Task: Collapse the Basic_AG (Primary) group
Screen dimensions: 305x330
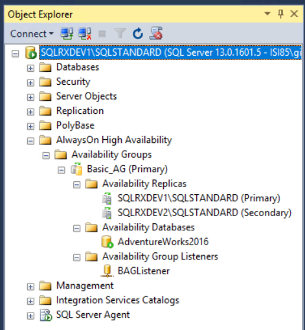Action: (x=62, y=170)
